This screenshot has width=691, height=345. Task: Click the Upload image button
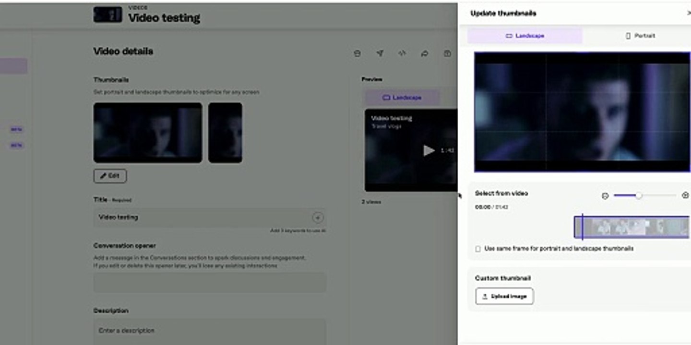pos(504,296)
